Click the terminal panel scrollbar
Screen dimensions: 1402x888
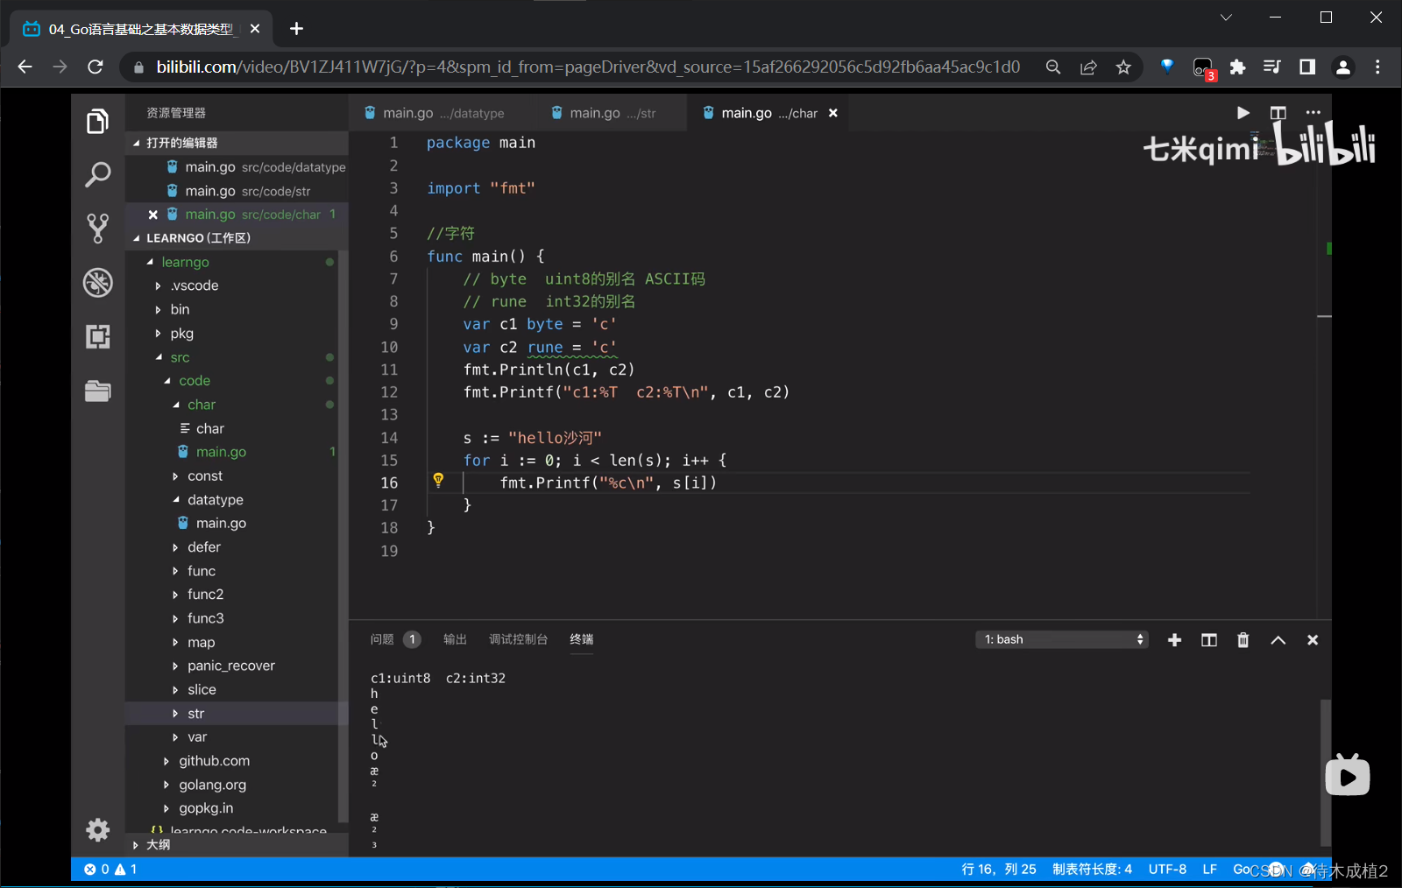[1325, 772]
